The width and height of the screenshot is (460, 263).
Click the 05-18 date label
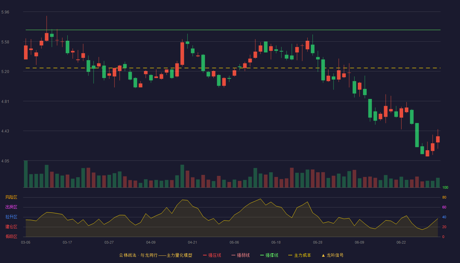[276, 242]
